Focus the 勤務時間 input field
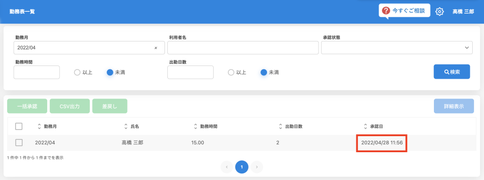The height and width of the screenshot is (180, 484). [x=37, y=72]
